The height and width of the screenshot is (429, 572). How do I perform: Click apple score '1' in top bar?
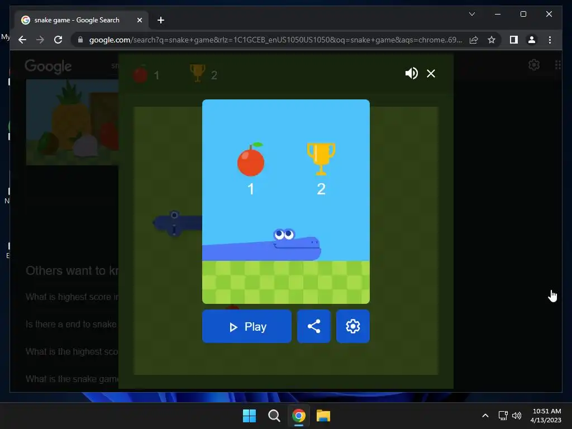[156, 75]
